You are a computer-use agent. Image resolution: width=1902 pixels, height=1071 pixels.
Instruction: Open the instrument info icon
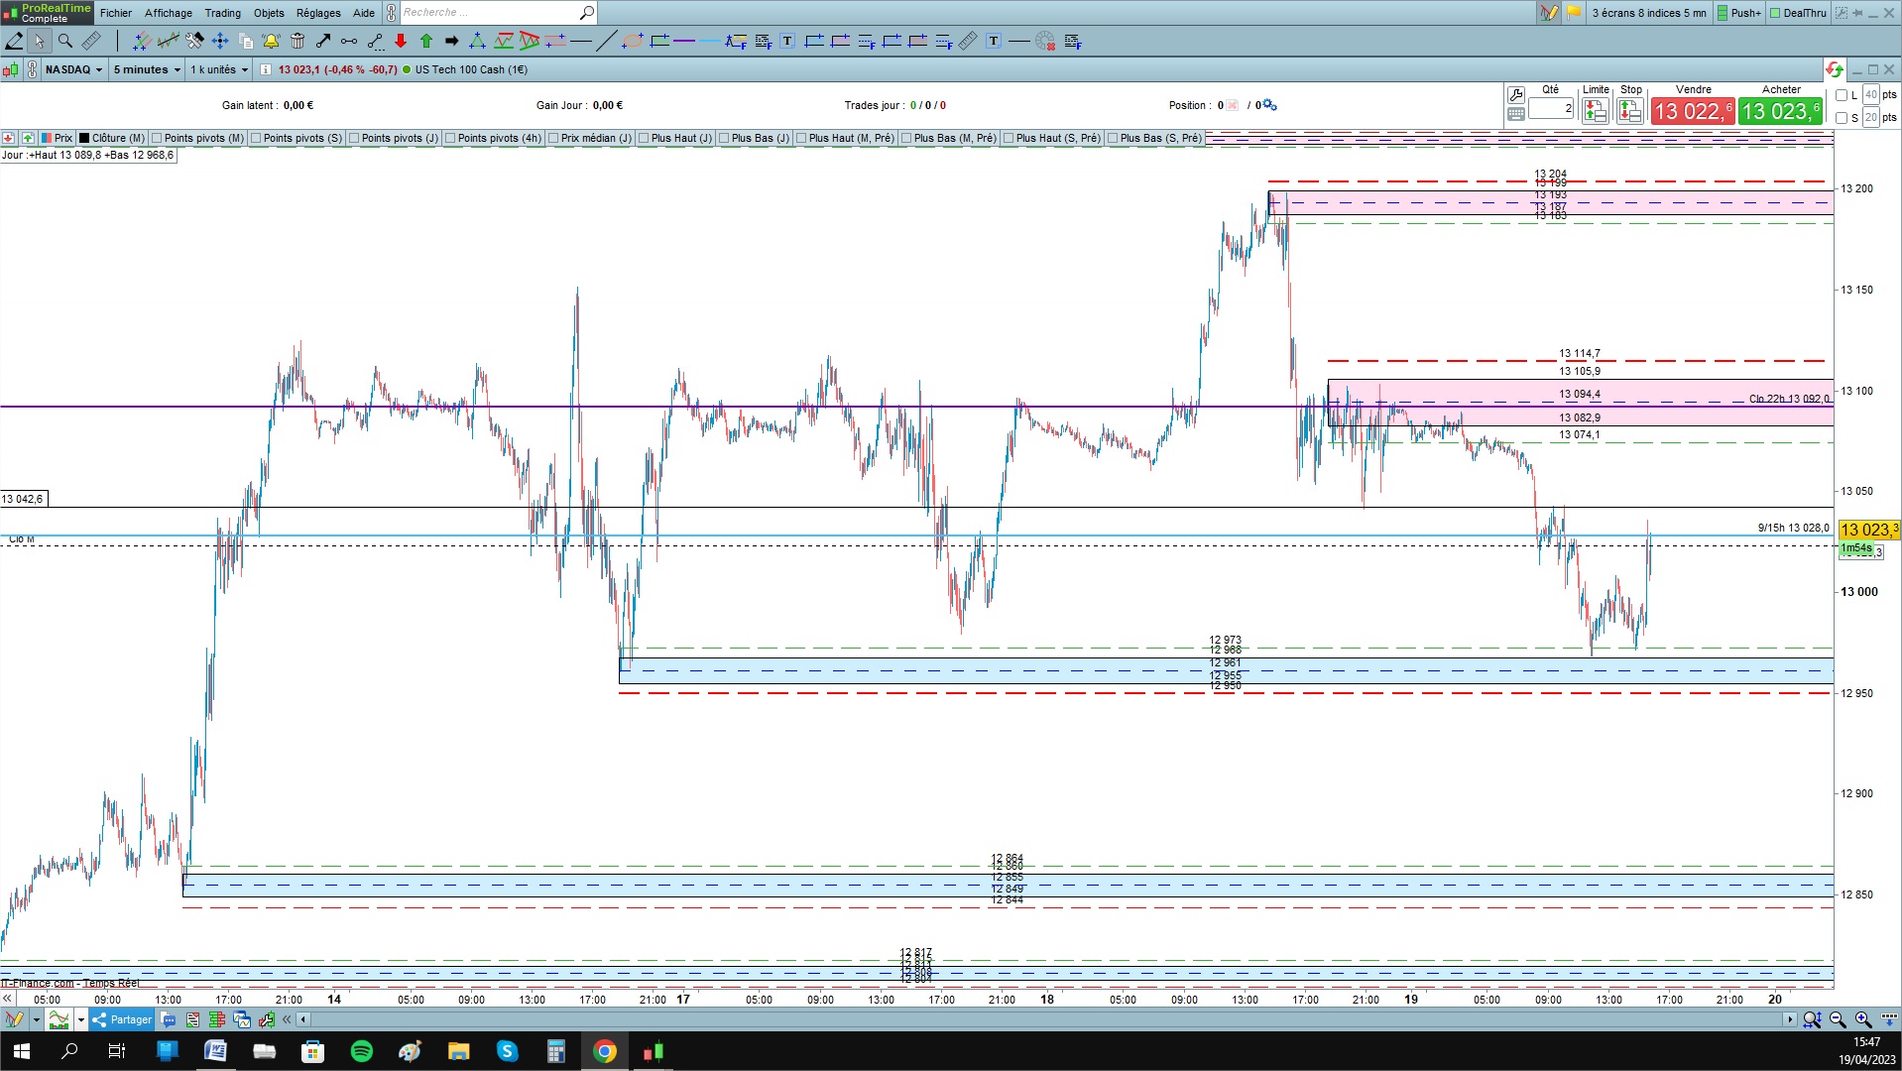pyautogui.click(x=265, y=69)
